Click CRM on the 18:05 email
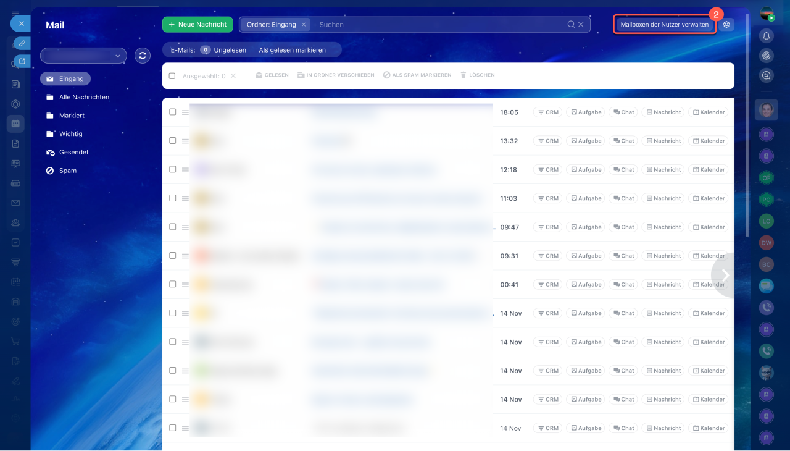This screenshot has width=790, height=451. pyautogui.click(x=548, y=112)
